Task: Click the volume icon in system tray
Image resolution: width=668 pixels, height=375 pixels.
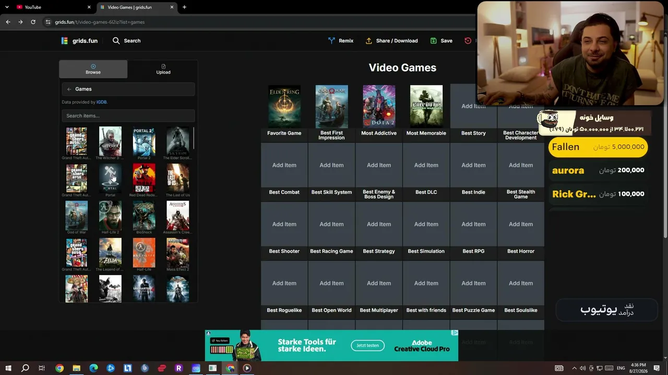Action: pos(582,368)
